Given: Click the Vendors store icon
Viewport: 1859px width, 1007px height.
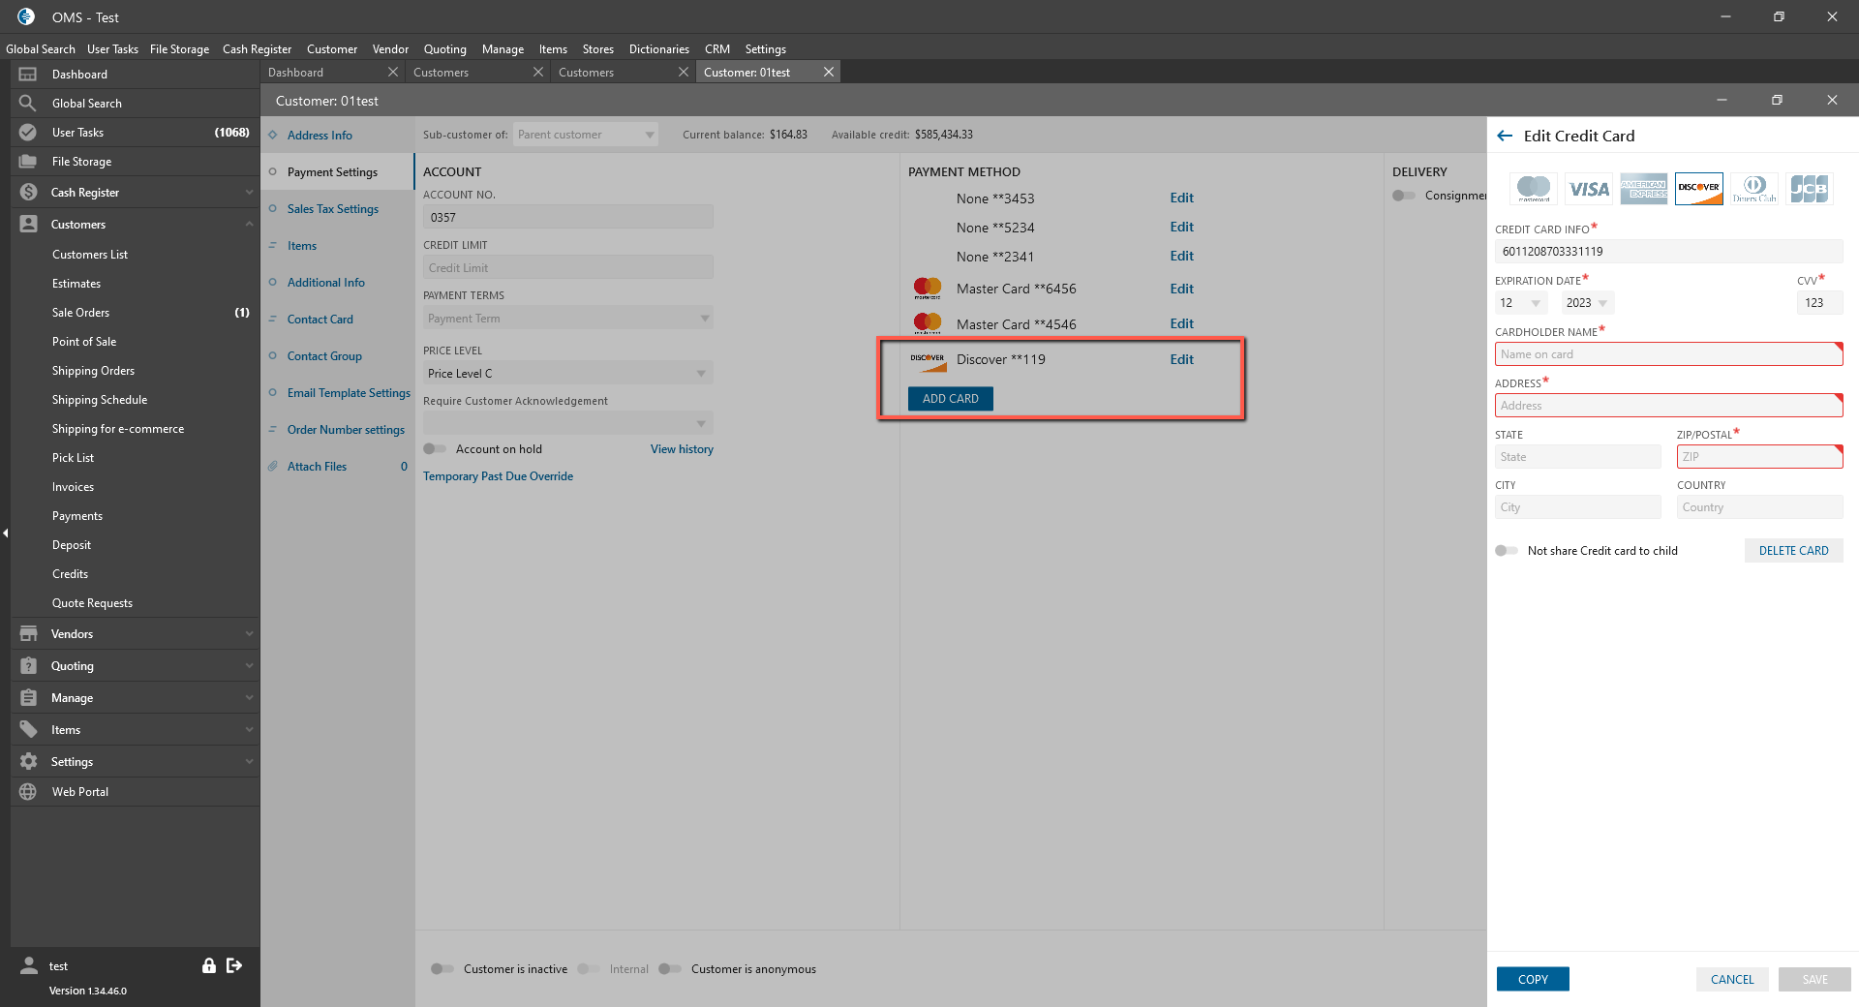Looking at the screenshot, I should tap(28, 634).
